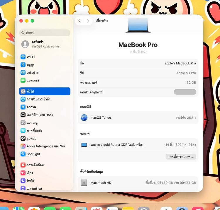Click the พื้นที่ว่าง 961.59 GB storage text
The width and height of the screenshot is (220, 210).
(171, 183)
